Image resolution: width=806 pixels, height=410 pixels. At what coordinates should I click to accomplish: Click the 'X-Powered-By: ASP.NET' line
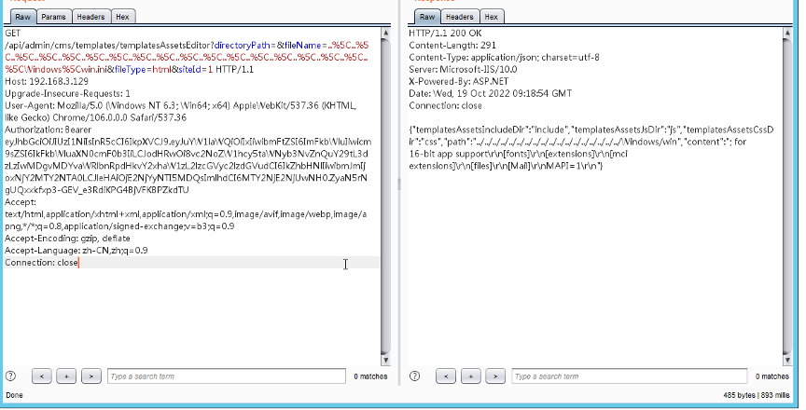[459, 81]
